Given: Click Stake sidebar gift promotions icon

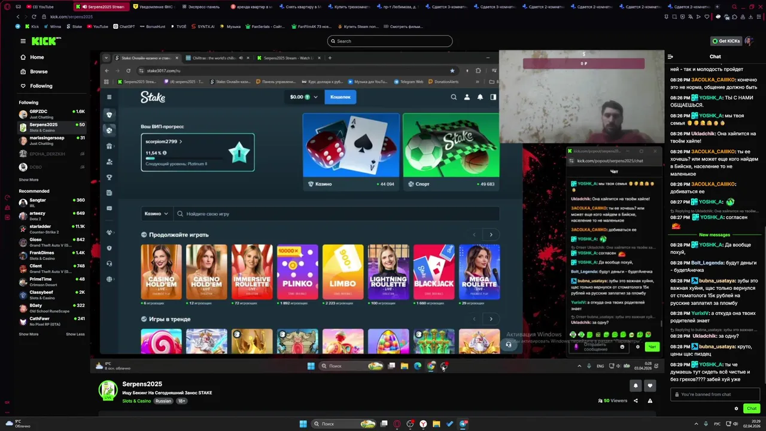Looking at the screenshot, I should [109, 146].
